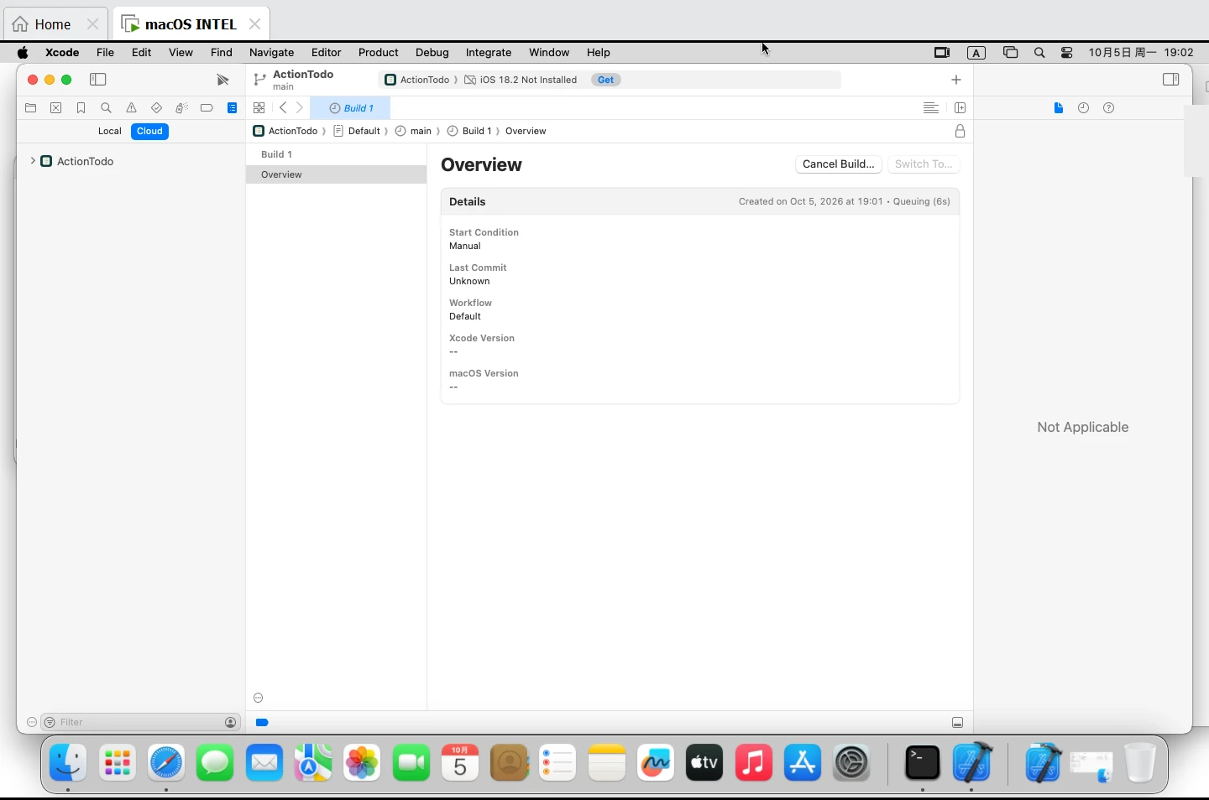Open the Product menu
This screenshot has height=800, width=1209.
[x=379, y=53]
